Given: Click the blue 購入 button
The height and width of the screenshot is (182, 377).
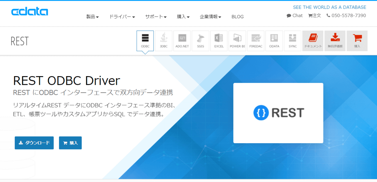Looking at the screenshot, I should [x=70, y=143].
